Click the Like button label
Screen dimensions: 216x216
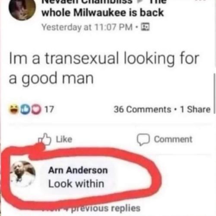point(64,139)
